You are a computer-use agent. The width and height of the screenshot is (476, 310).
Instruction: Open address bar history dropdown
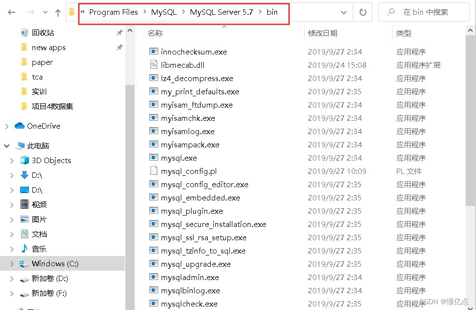click(344, 12)
